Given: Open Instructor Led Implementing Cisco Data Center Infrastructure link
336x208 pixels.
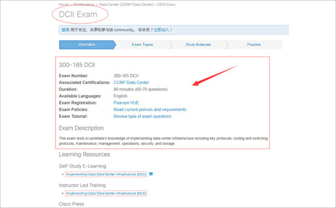Looking at the screenshot, I should [106, 193].
